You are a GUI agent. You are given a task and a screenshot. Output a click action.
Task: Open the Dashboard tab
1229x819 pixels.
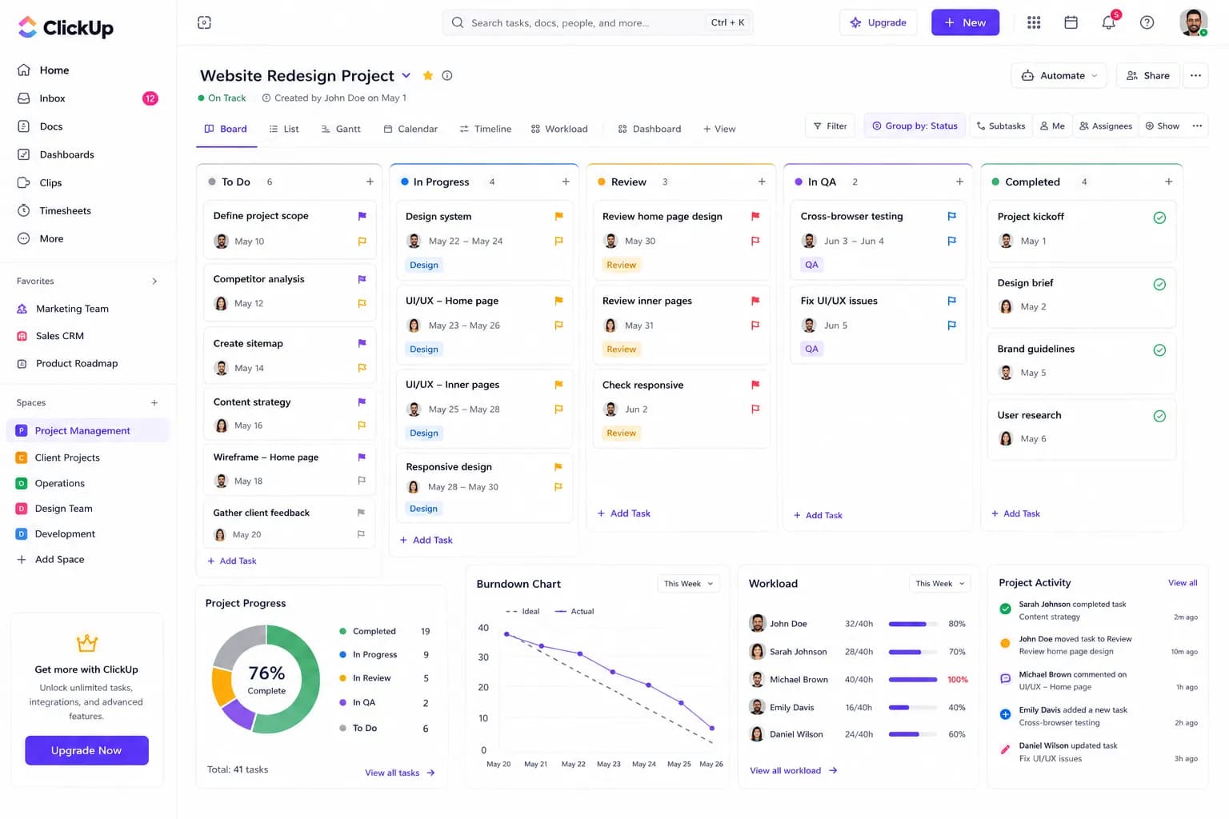tap(650, 129)
